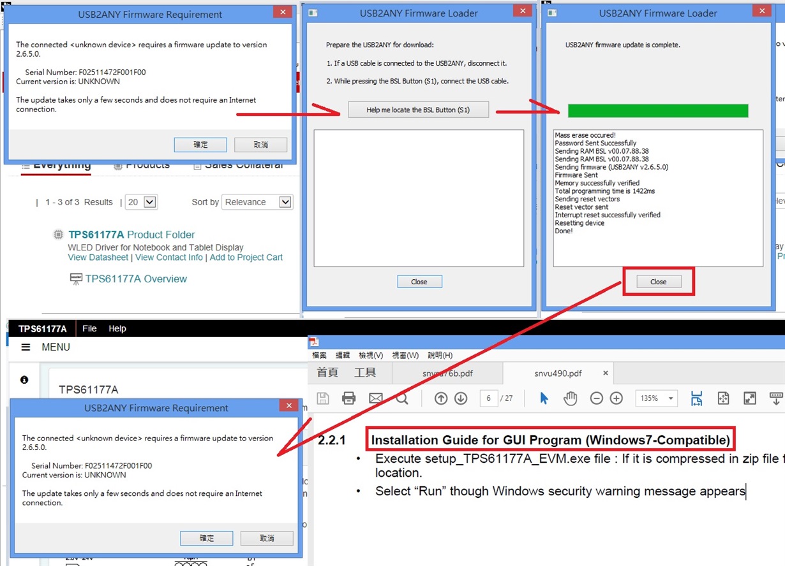Click the 'Memory successfully verified' log line
This screenshot has width=785, height=566.
click(x=597, y=183)
